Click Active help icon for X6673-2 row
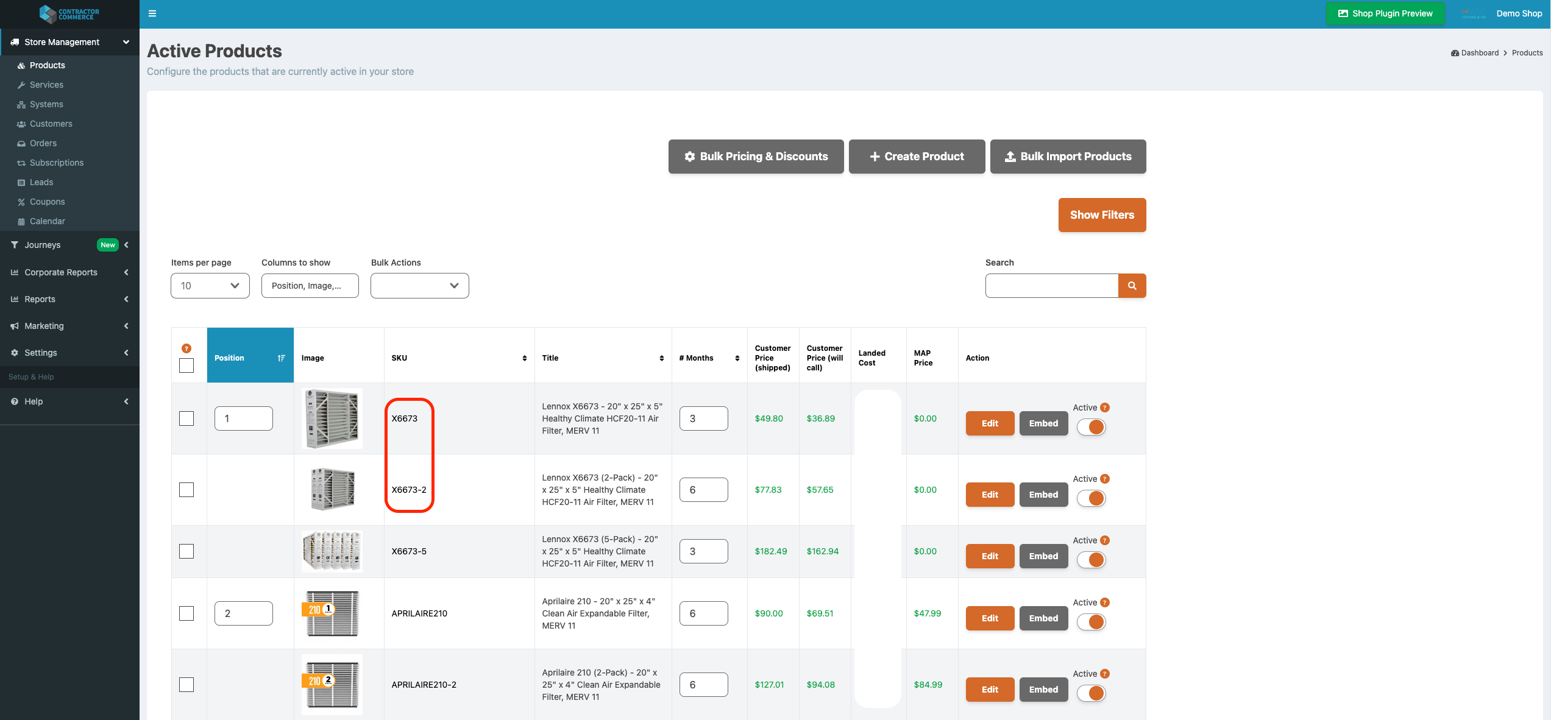The height and width of the screenshot is (720, 1551). click(1105, 479)
